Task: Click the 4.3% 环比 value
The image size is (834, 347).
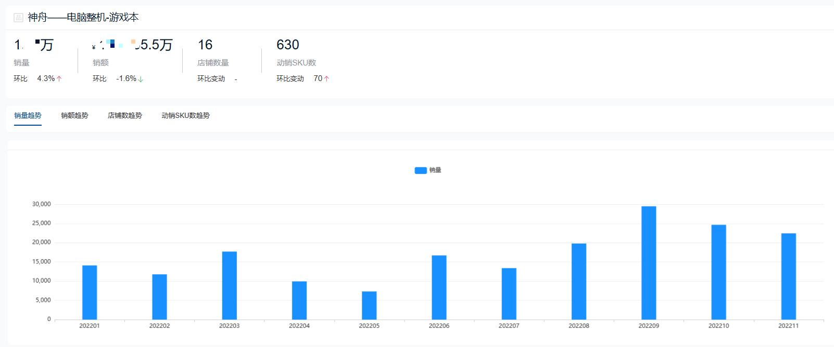Action: click(x=46, y=78)
